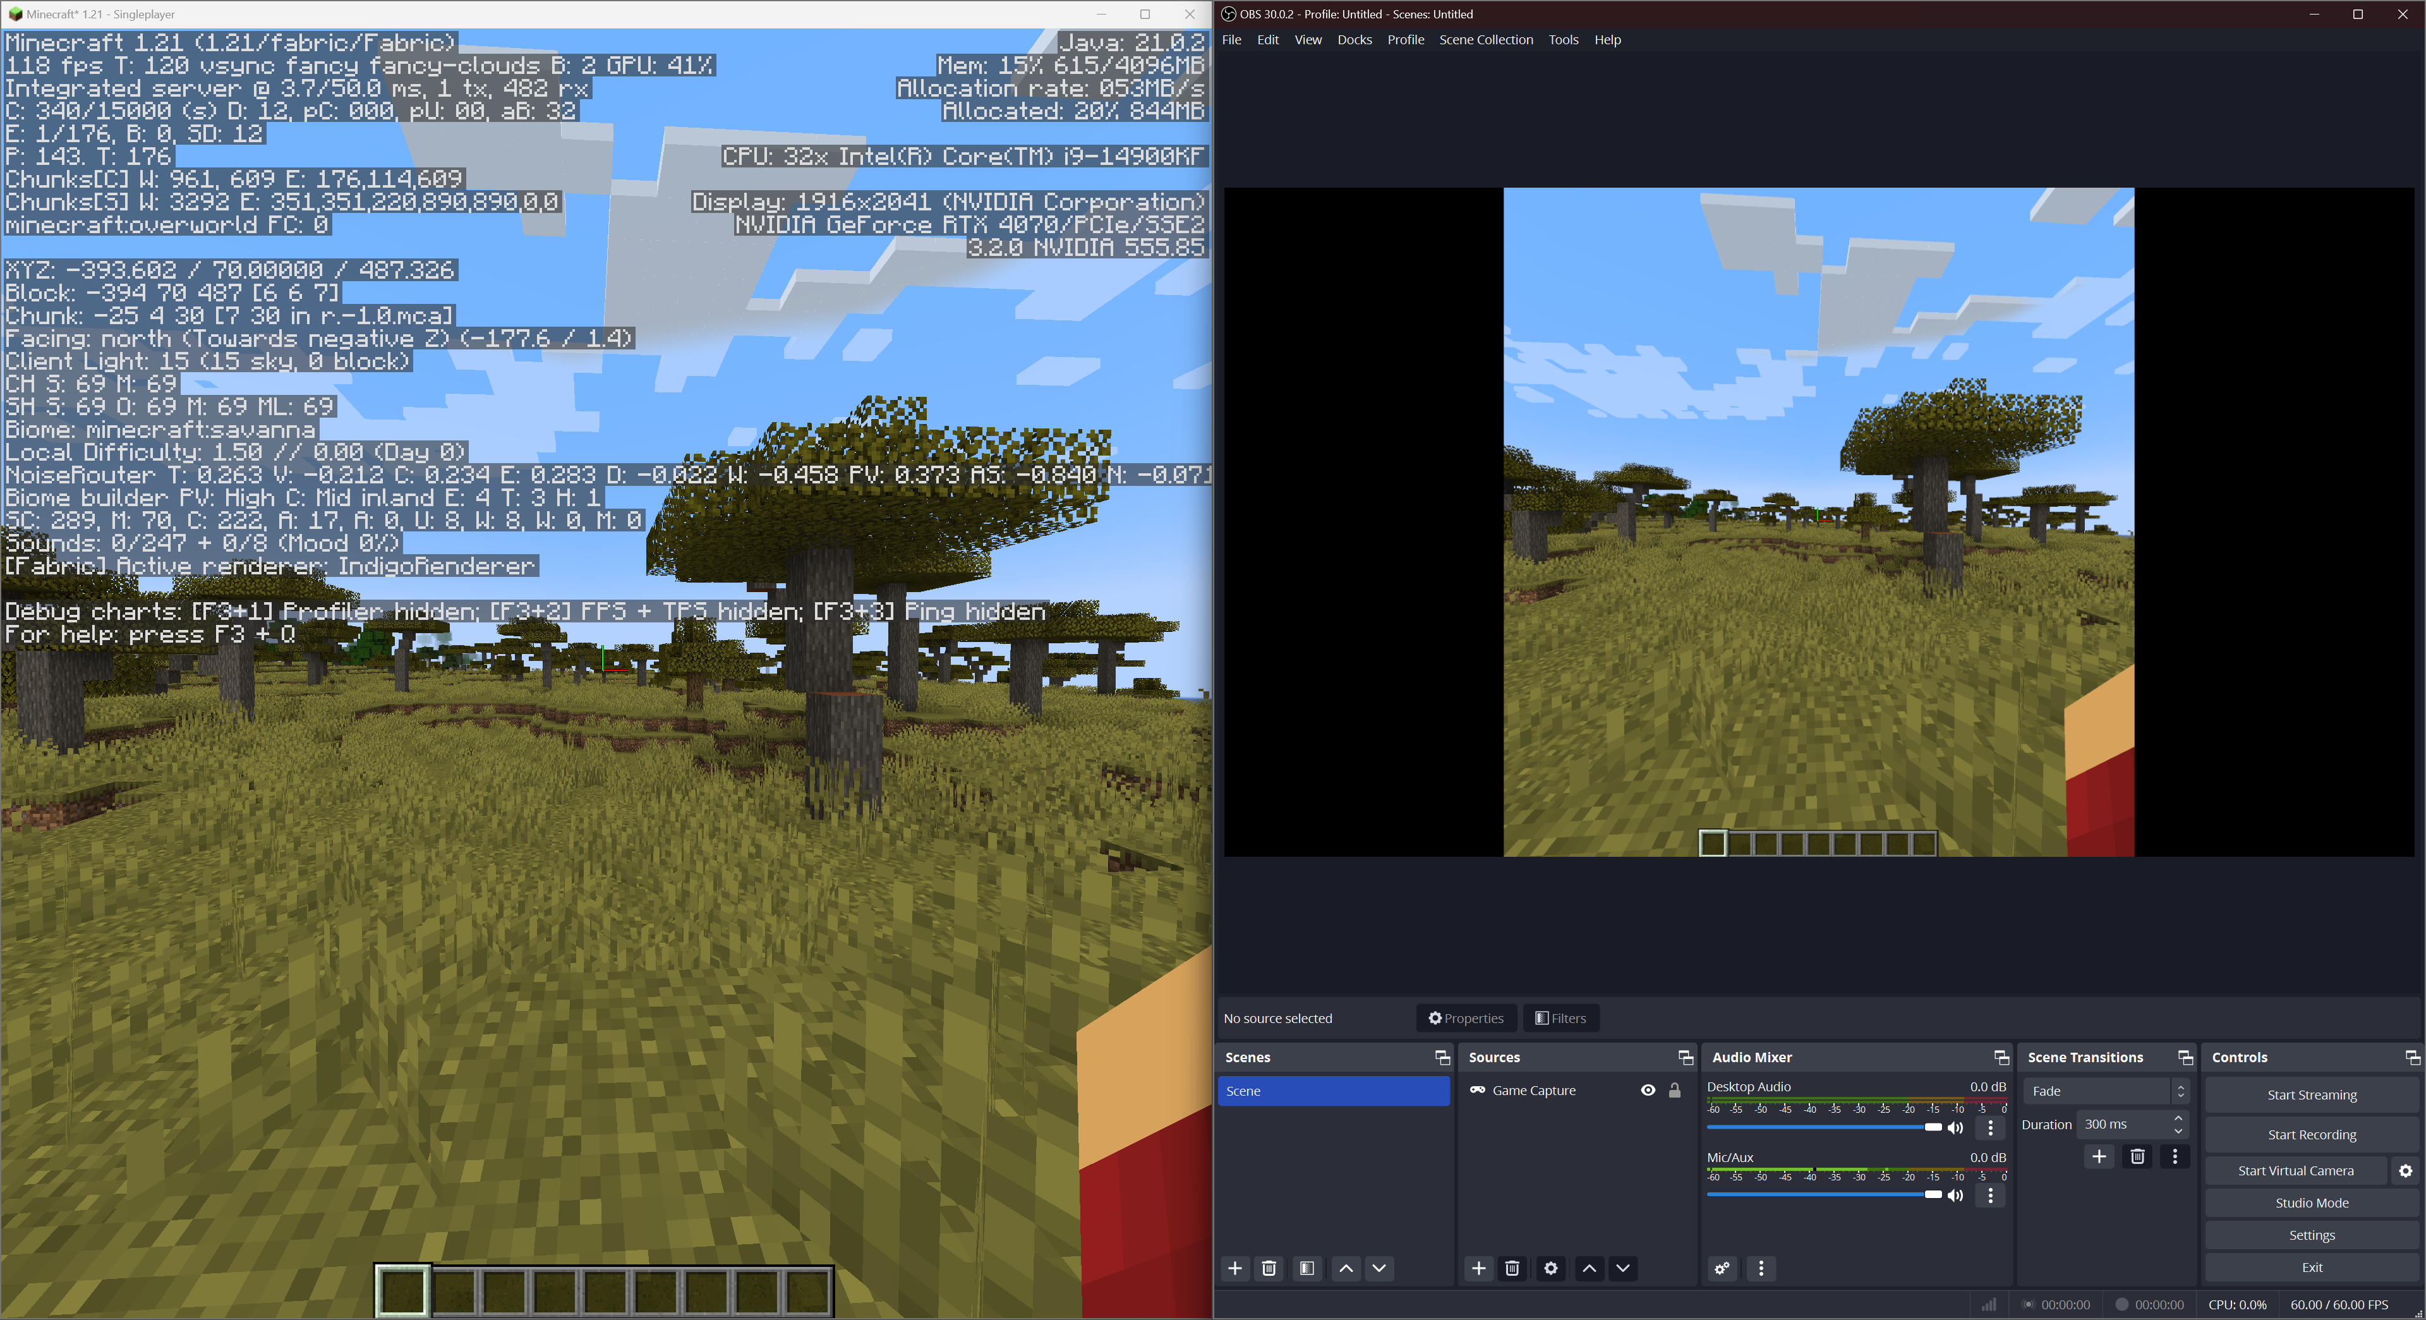Adjust Mic/Aux volume slider
This screenshot has width=2426, height=1320.
tap(1824, 1195)
